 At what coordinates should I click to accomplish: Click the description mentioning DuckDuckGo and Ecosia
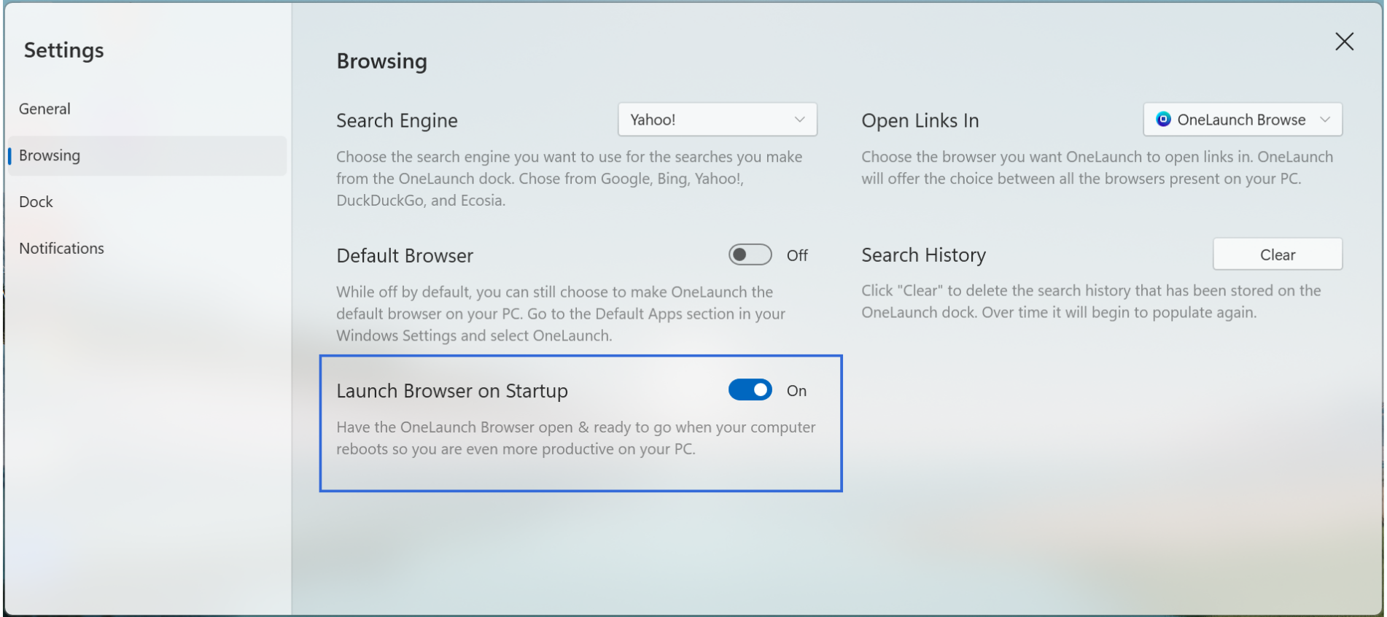point(570,179)
